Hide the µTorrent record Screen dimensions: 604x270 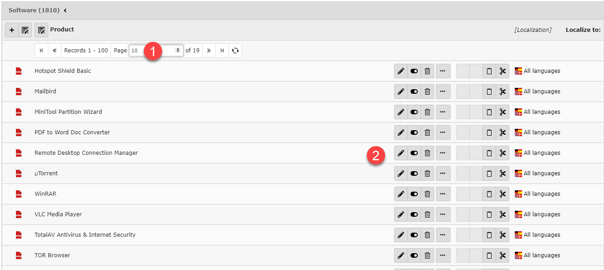click(414, 173)
